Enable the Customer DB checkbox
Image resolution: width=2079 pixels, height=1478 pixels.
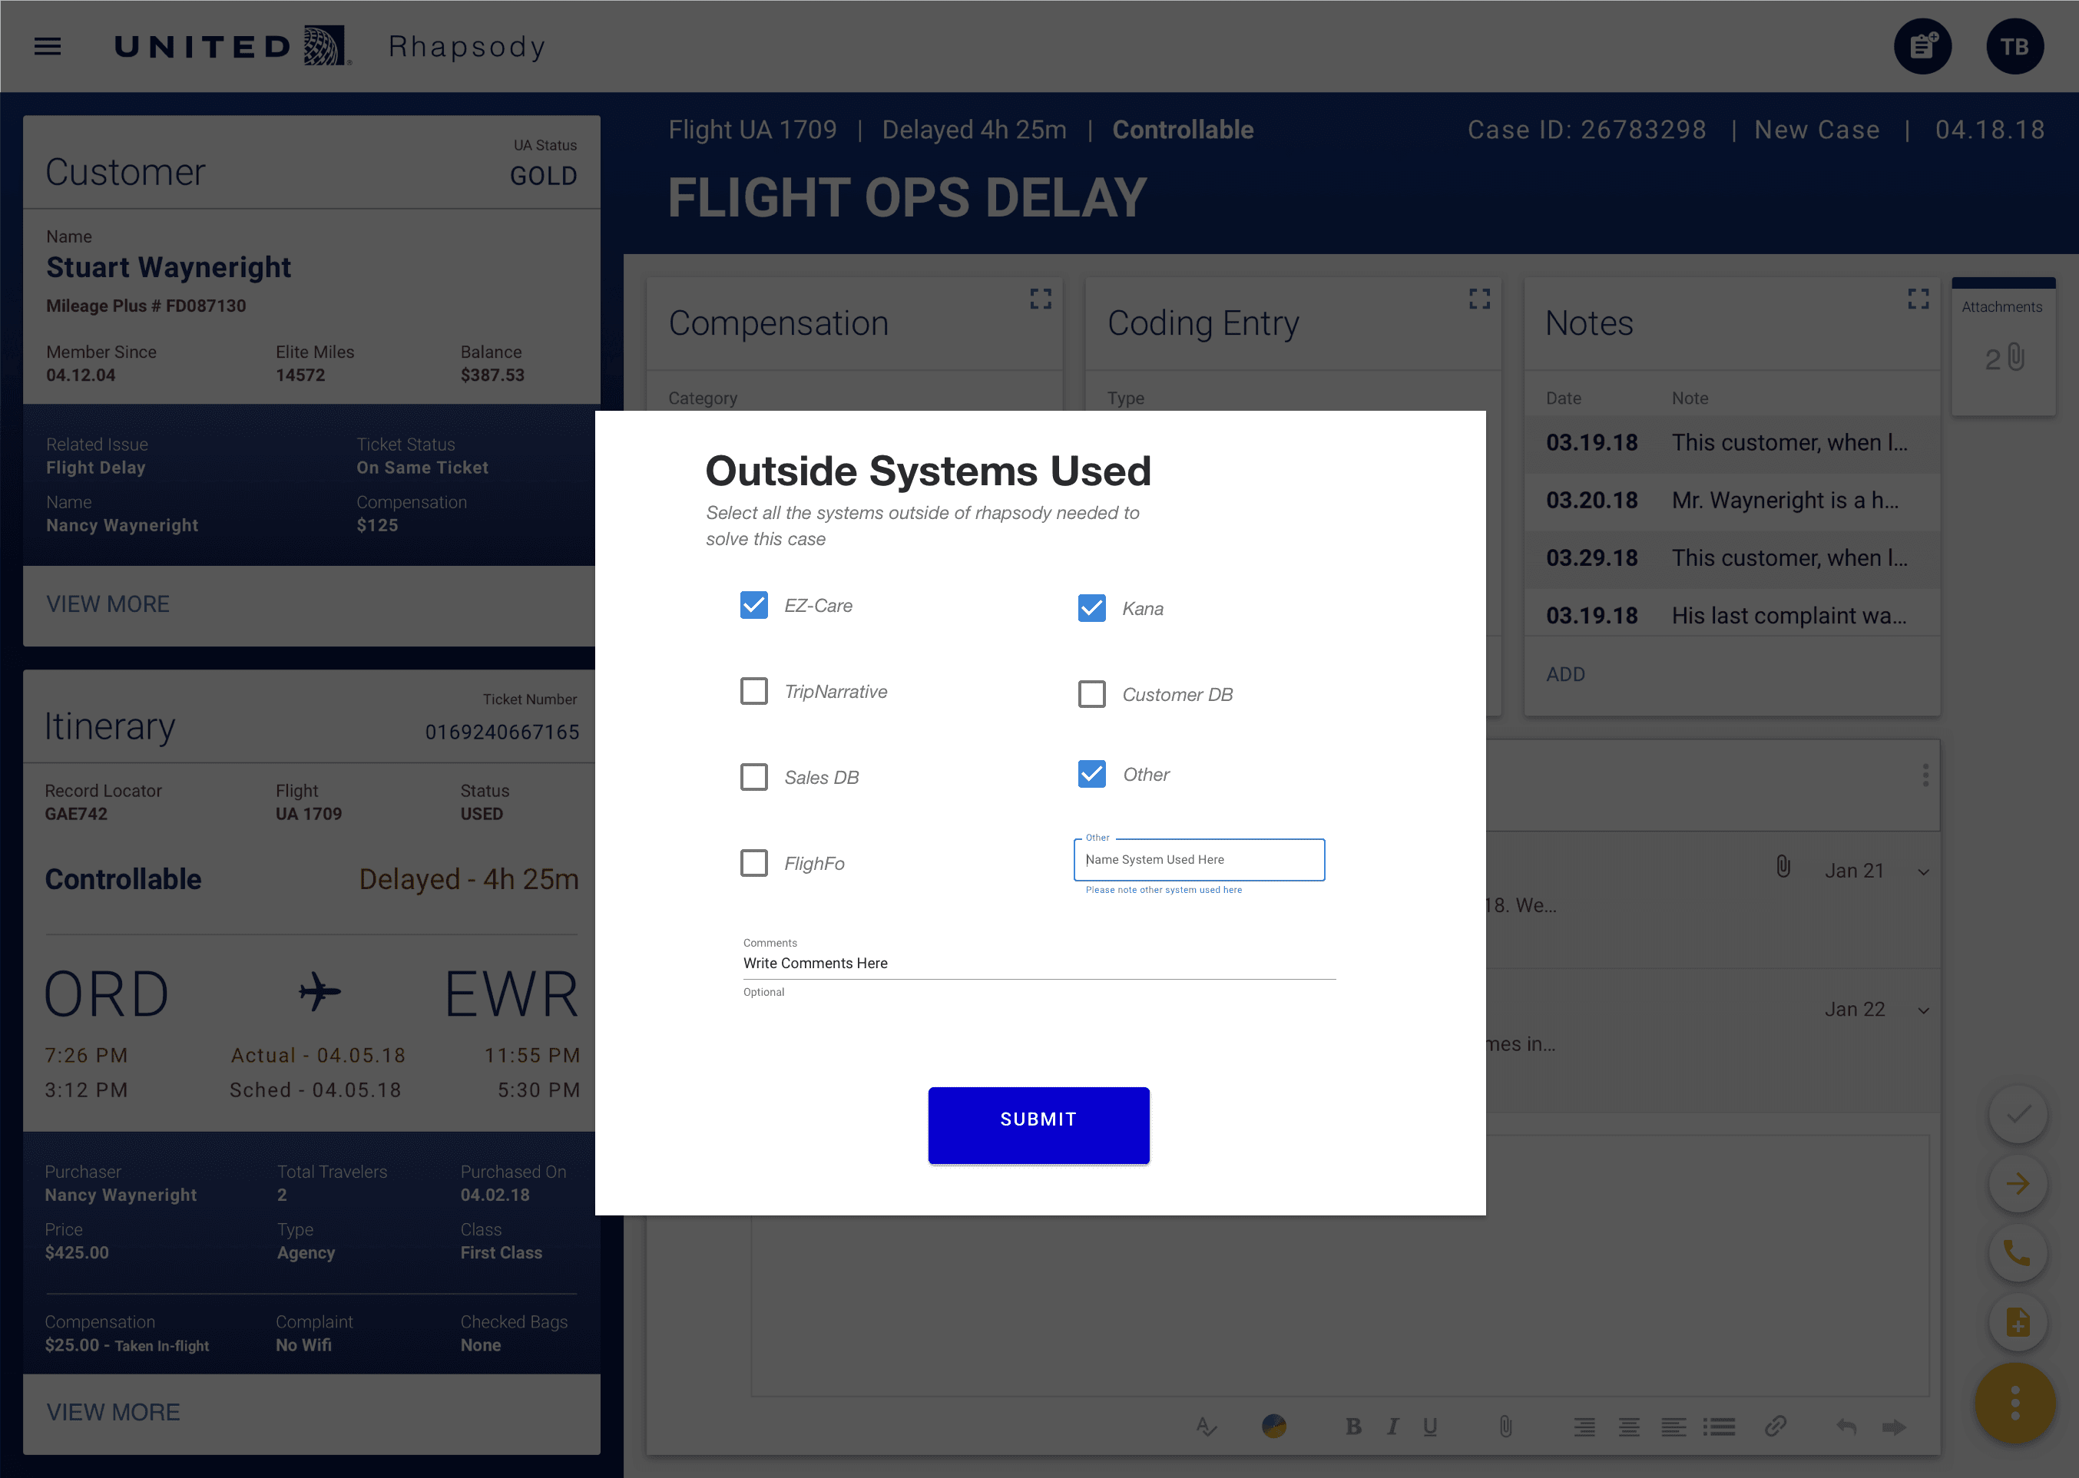(1091, 694)
